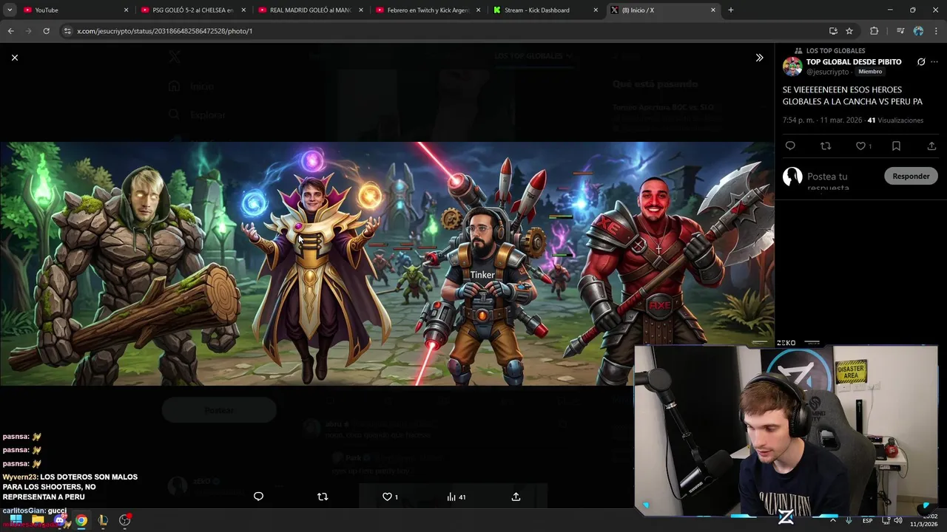Switch to Stream - Kick Dashboard tab
The width and height of the screenshot is (947, 532).
(545, 10)
